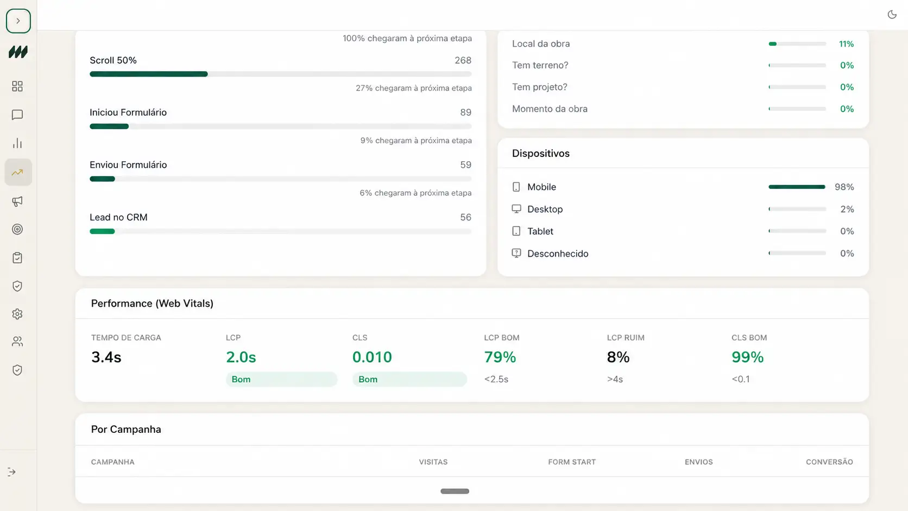Click the Iniciou Formulário funnel label
This screenshot has height=511, width=908.
click(128, 112)
